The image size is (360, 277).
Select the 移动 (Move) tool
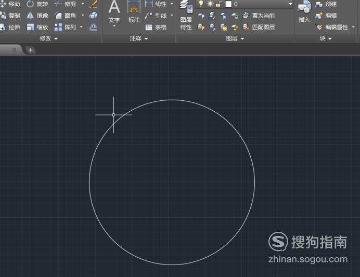coord(10,4)
